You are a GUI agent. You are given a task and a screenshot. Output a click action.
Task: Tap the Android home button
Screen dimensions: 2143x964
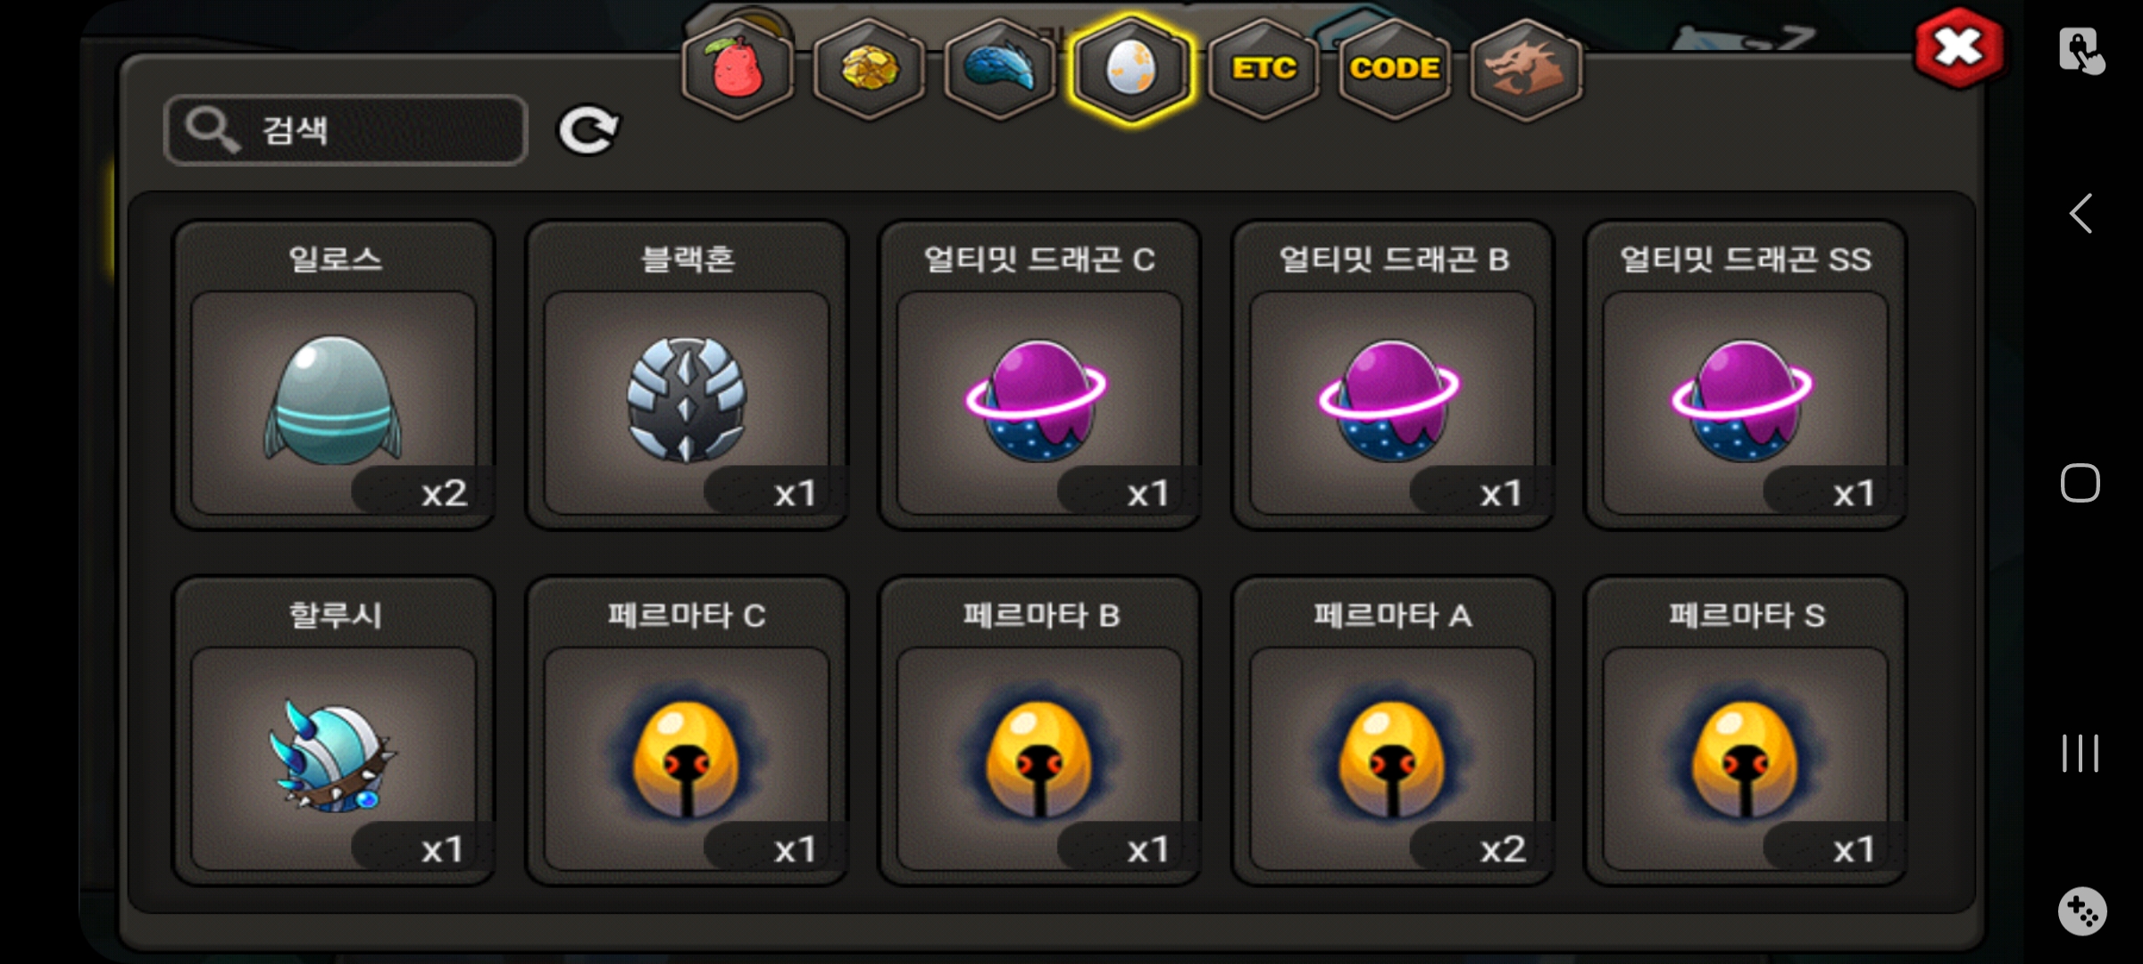[x=2080, y=483]
